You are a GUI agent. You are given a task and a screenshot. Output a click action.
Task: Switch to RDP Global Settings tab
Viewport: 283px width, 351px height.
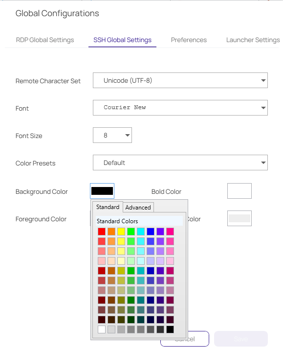click(x=45, y=40)
